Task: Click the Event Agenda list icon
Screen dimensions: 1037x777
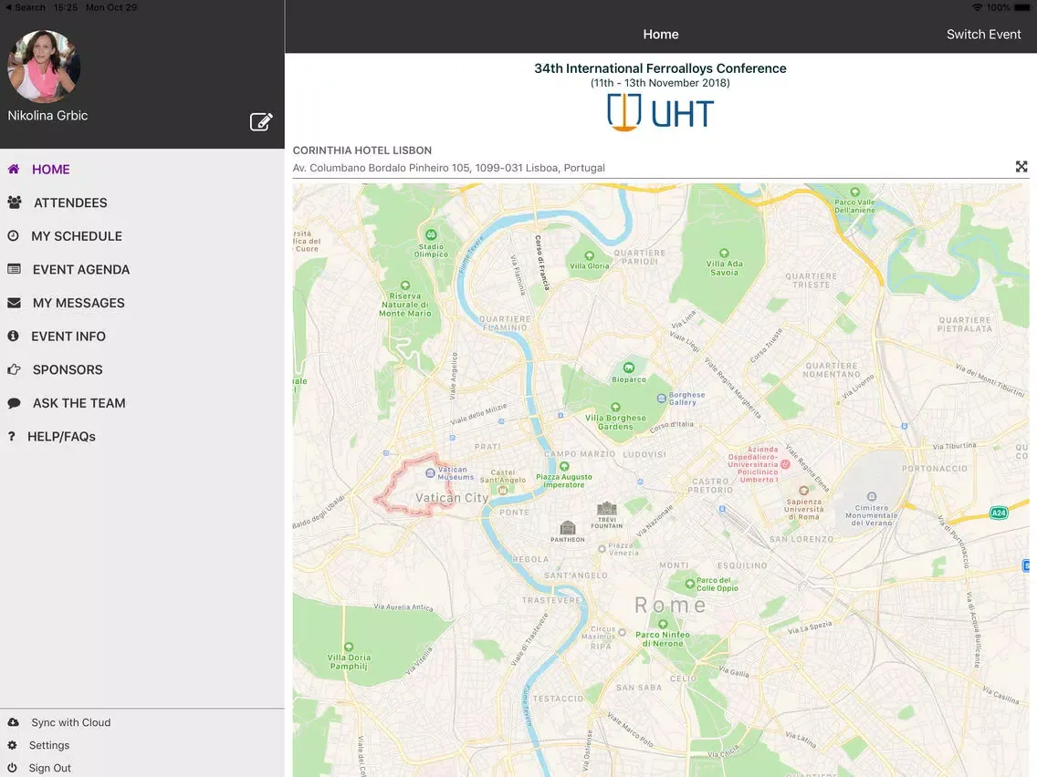Action: 14,269
